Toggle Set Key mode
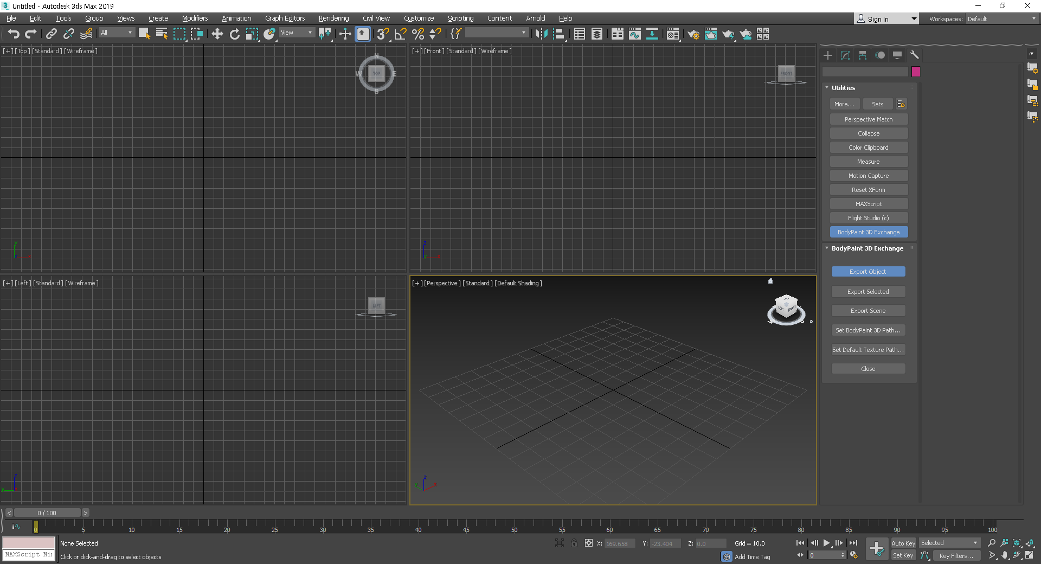The width and height of the screenshot is (1041, 564). 903,555
